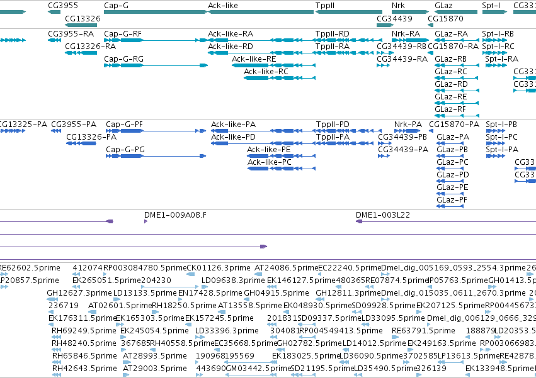Select transcript Cap-G-RG
The height and width of the screenshot is (378, 536).
pyautogui.click(x=156, y=65)
